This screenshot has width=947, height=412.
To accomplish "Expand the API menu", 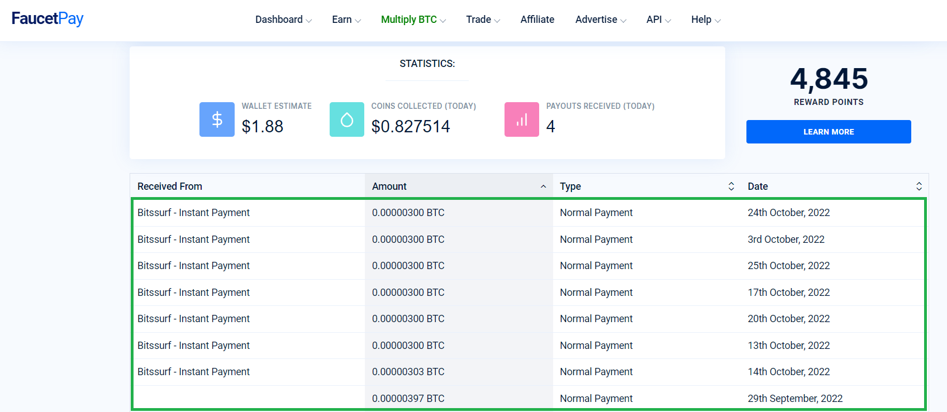I will pos(659,20).
